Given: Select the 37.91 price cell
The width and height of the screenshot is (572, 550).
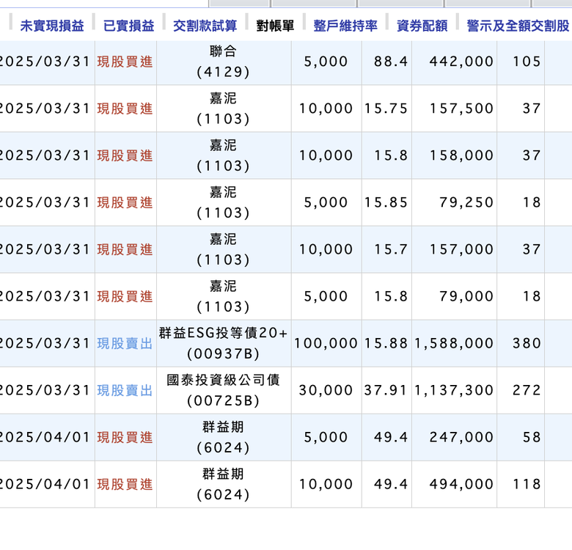Looking at the screenshot, I should pyautogui.click(x=386, y=391).
